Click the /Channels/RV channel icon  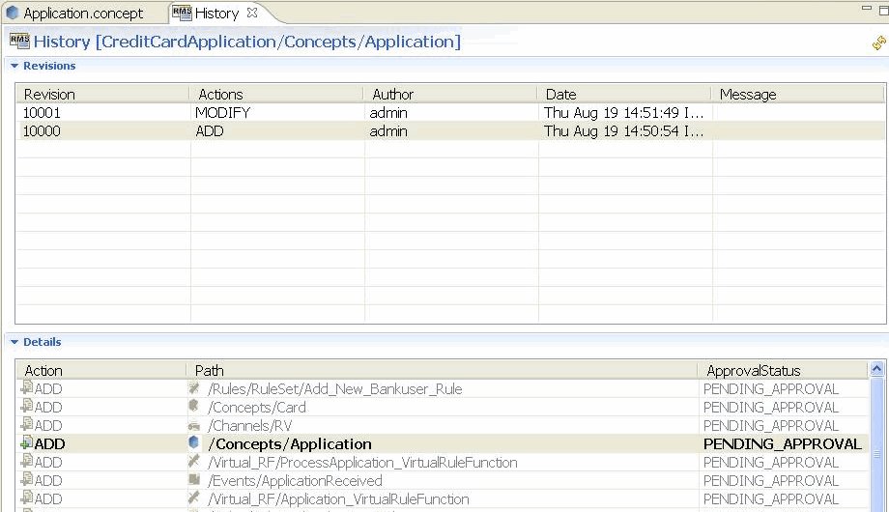coord(194,425)
